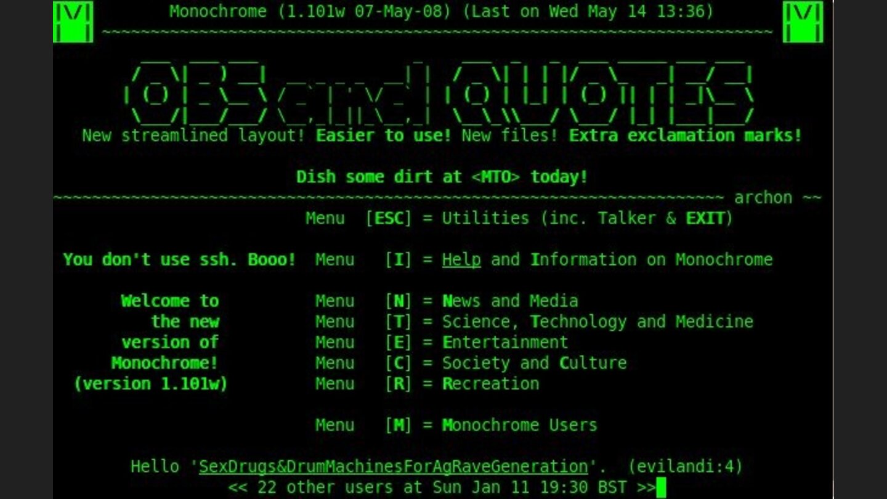Image resolution: width=887 pixels, height=499 pixels.
Task: Click the right Monochrome M logo
Action: pos(803,22)
